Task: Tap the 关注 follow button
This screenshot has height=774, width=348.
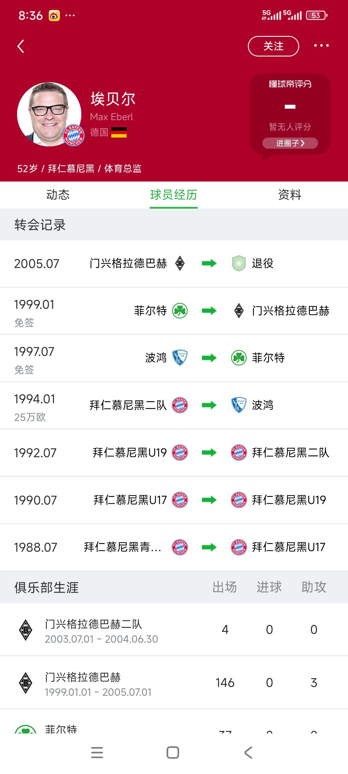Action: click(273, 46)
